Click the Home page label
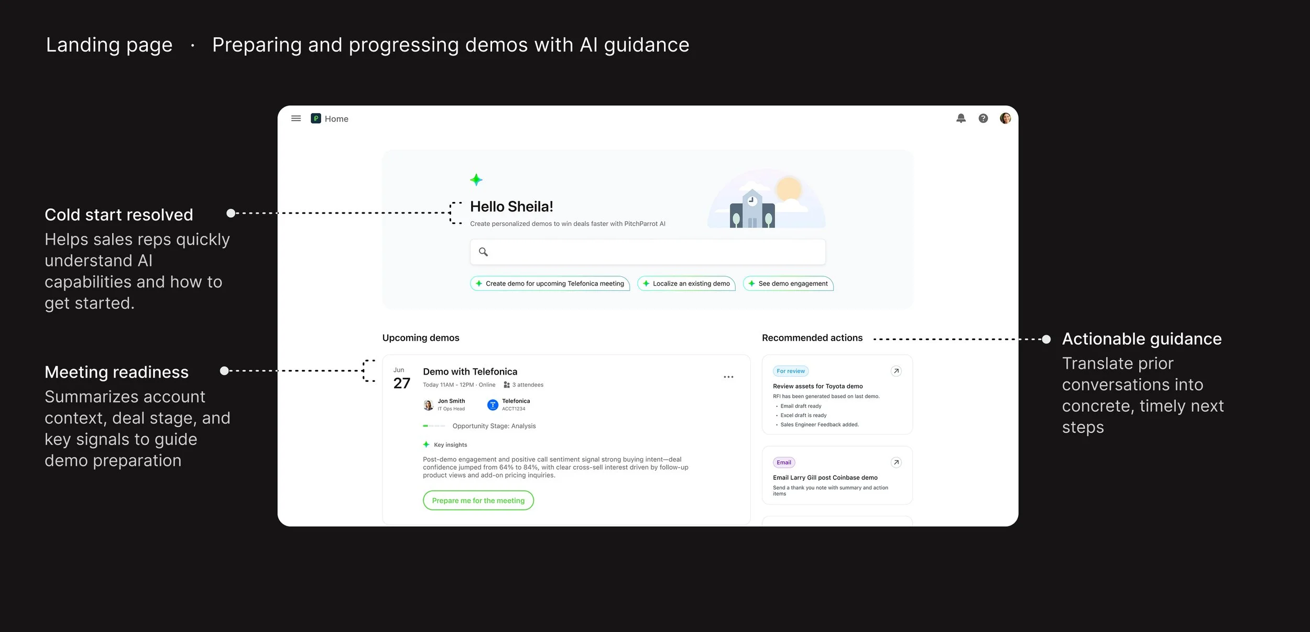Screen dimensions: 1310x632 point(336,119)
